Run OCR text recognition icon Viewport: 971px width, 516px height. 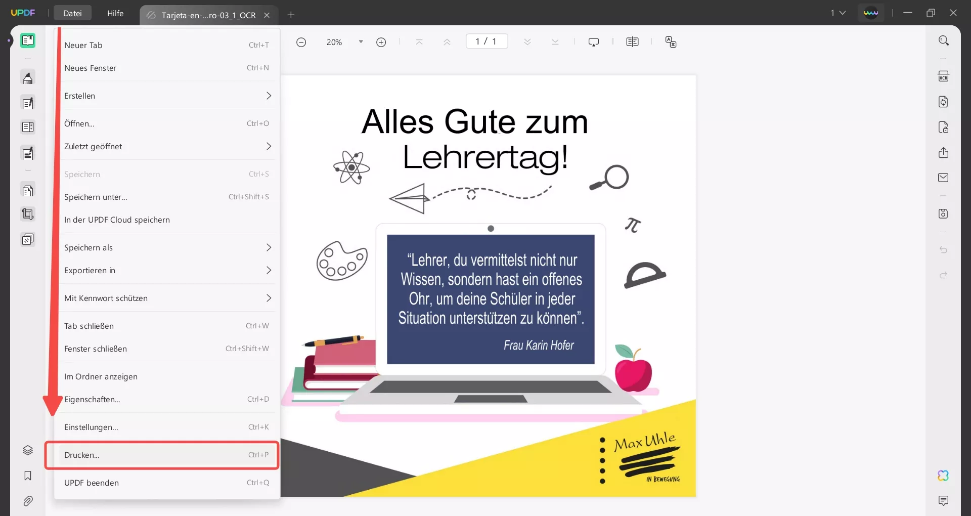click(x=944, y=76)
